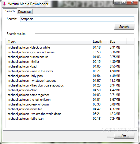Screen dimensions: 140x144
Task: Click the size value 4,80MB
Action: point(115,62)
